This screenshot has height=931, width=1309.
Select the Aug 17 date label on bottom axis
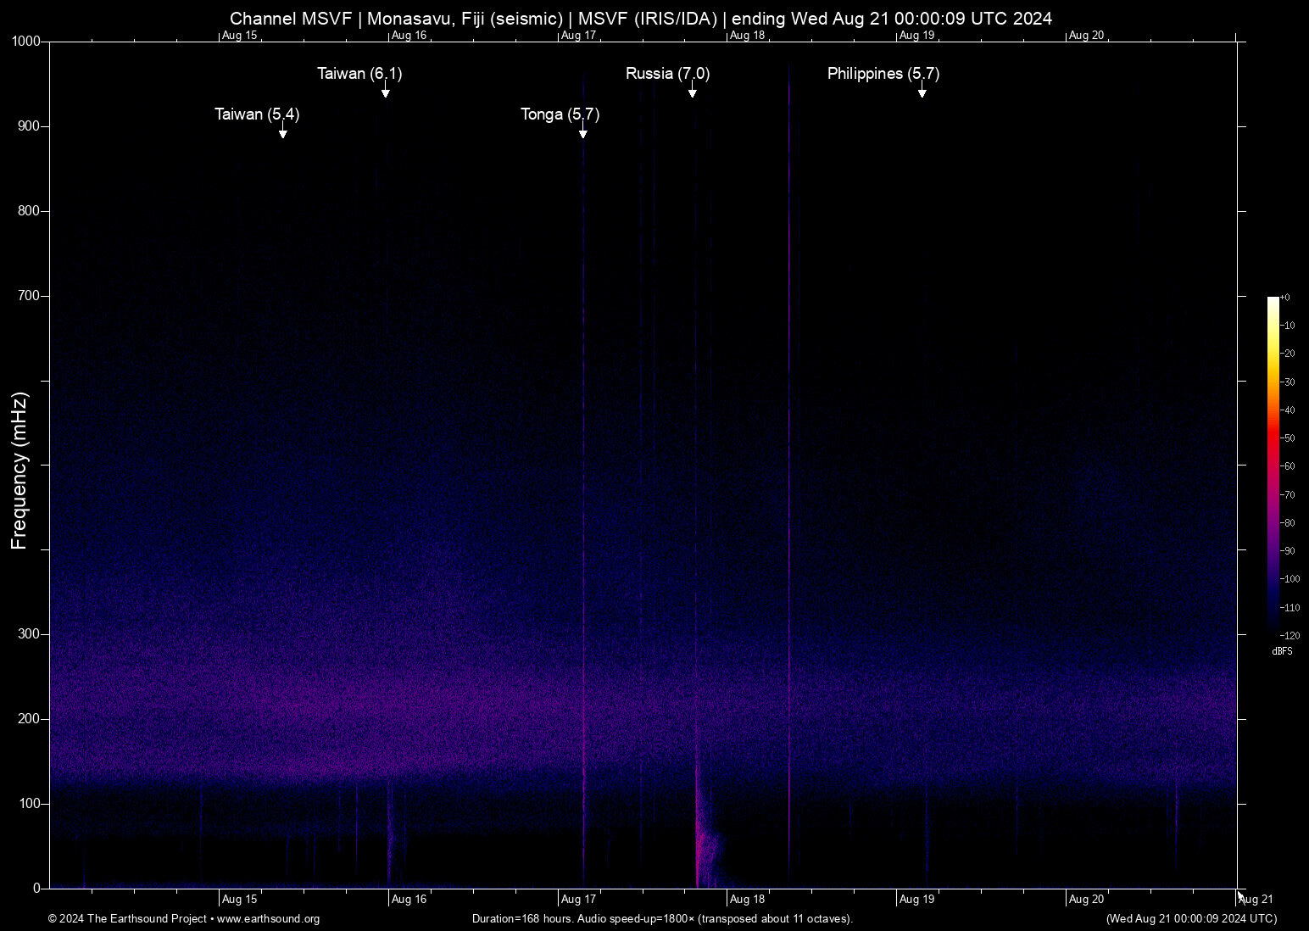(579, 899)
